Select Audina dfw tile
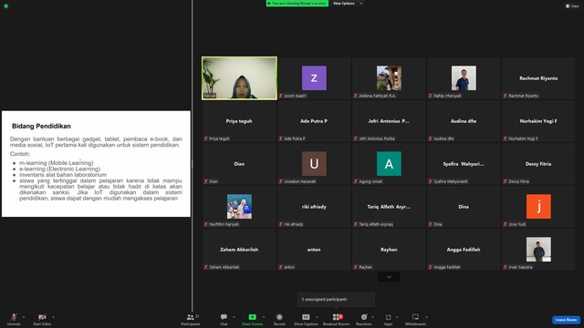This screenshot has width=584, height=328. (464, 121)
